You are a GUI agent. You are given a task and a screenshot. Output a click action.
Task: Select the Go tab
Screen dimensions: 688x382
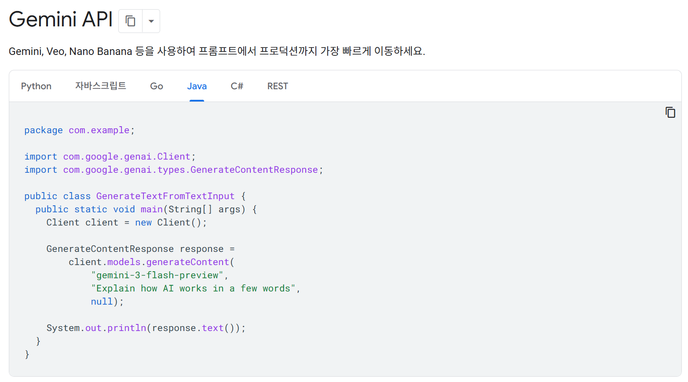[x=157, y=86]
